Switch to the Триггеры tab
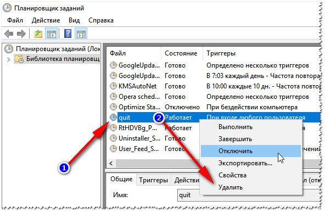Image resolution: width=325 pixels, height=212 pixels. coord(153,180)
